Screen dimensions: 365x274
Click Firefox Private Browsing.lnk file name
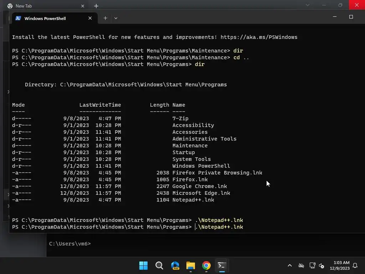[x=217, y=172]
